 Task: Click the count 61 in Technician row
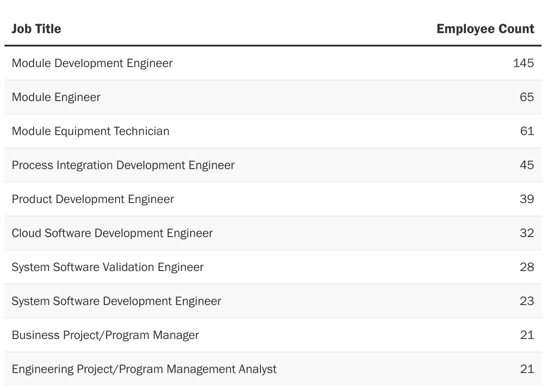[527, 131]
